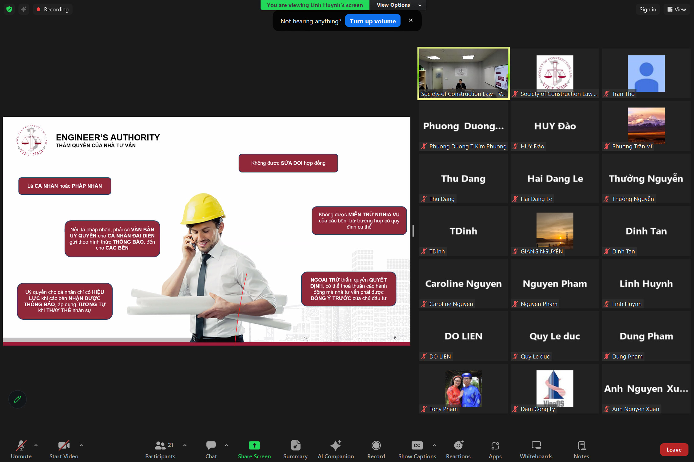Click the Share Screen icon
The image size is (694, 462).
254,446
